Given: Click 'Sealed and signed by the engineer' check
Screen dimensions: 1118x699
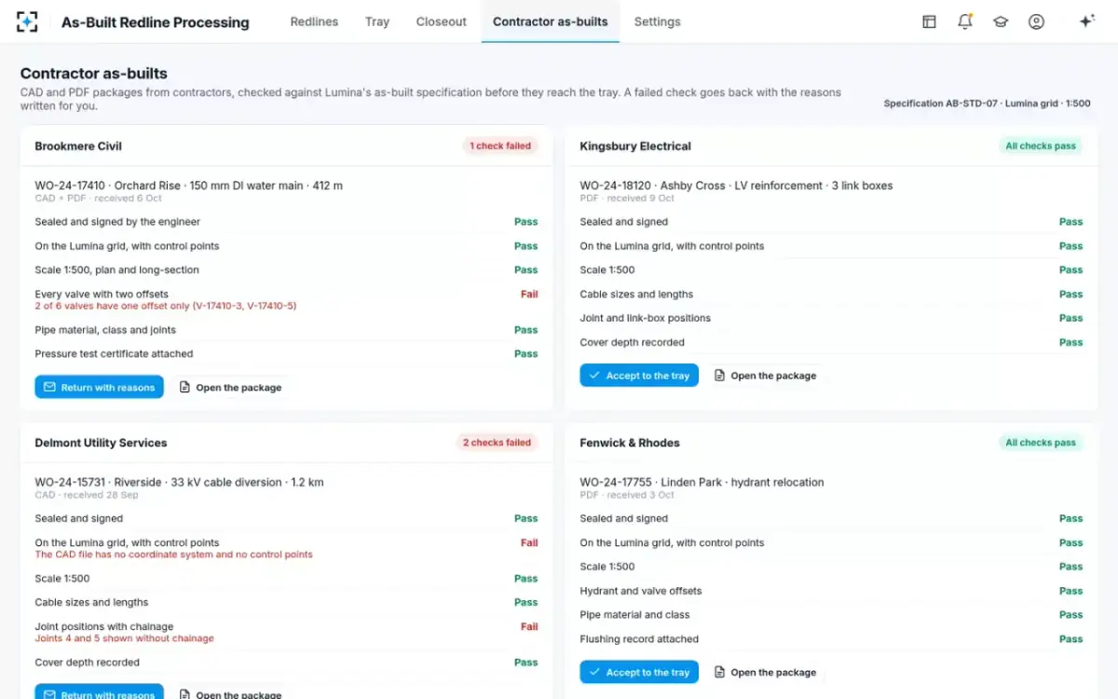Looking at the screenshot, I should click(117, 222).
